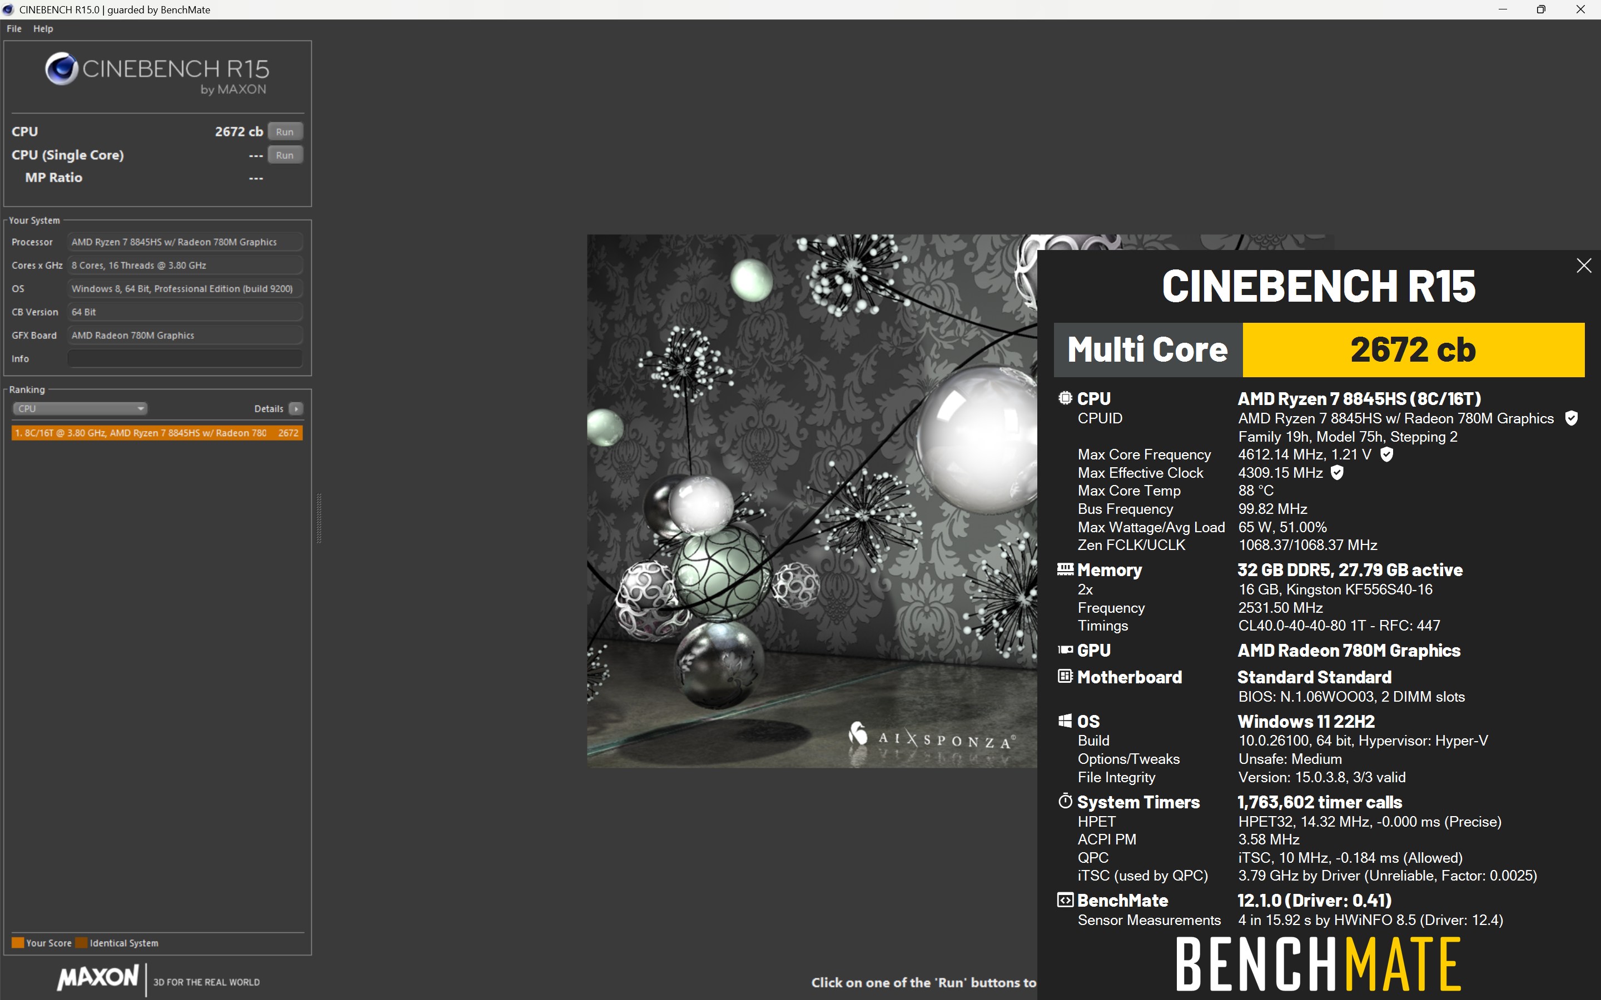The height and width of the screenshot is (1000, 1601).
Task: Click the CINEBENCH window icon in the title bar
Action: (8, 9)
